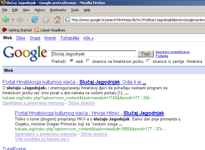This screenshot has height=150, width=205.
Task: Open cached copy link of the Hrvoje Hitrec result
Action: click(x=46, y=134)
